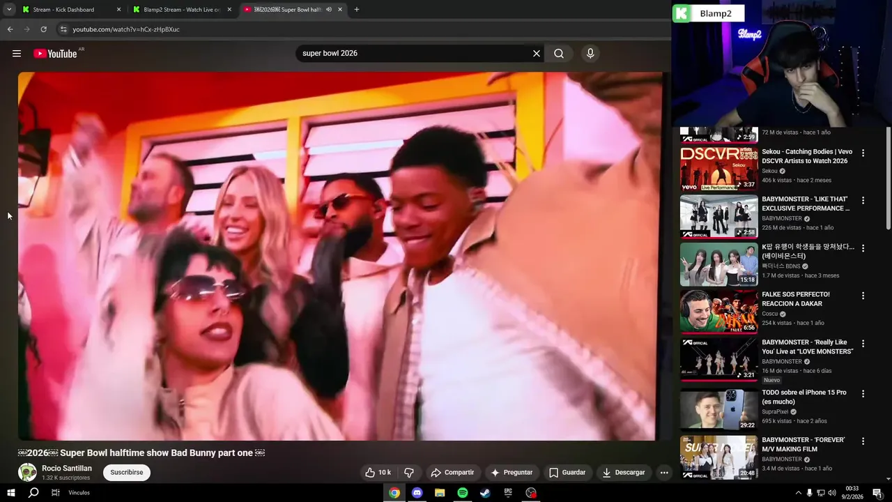Open Windows search from the taskbar magnifier
The width and height of the screenshot is (892, 502).
pyautogui.click(x=33, y=493)
